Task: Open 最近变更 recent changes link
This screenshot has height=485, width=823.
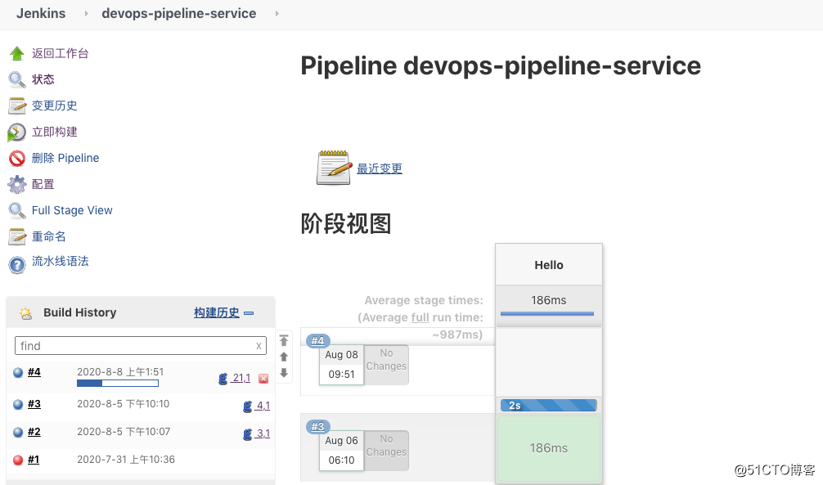Action: 380,168
